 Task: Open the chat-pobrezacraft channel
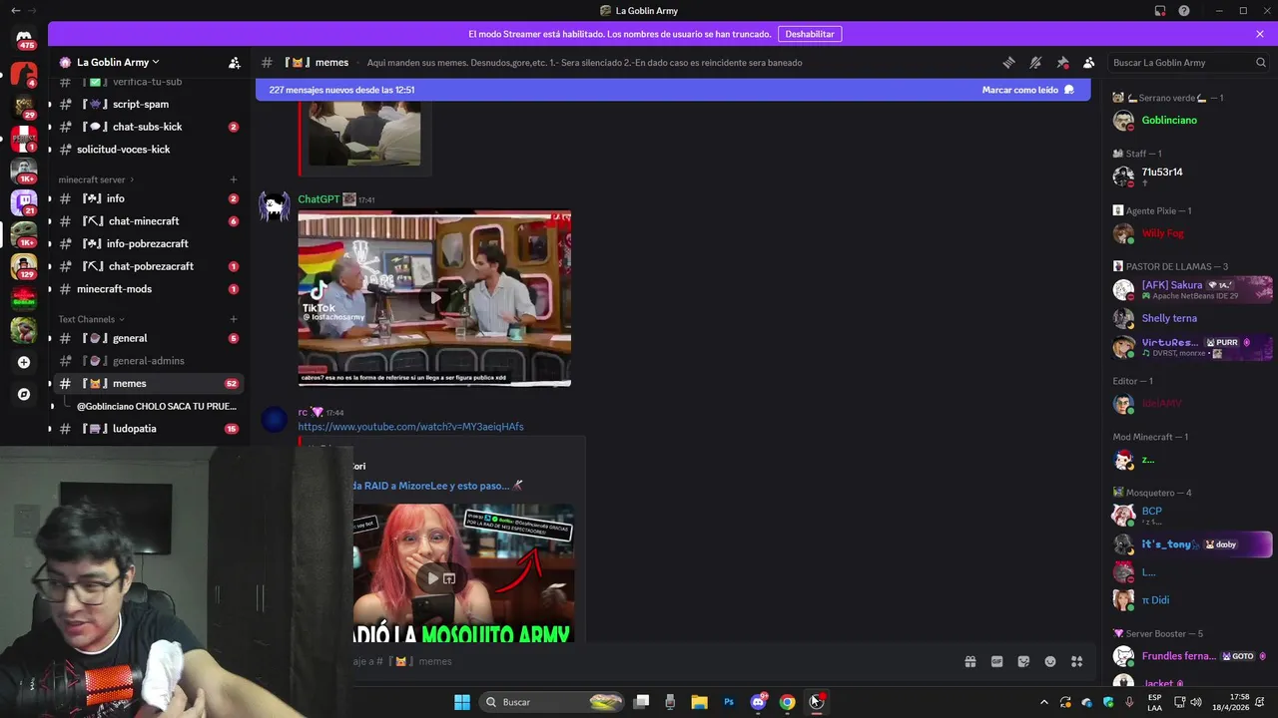point(148,266)
